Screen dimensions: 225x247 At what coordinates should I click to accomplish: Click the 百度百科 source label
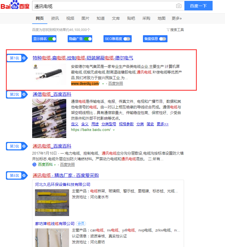point(45,164)
